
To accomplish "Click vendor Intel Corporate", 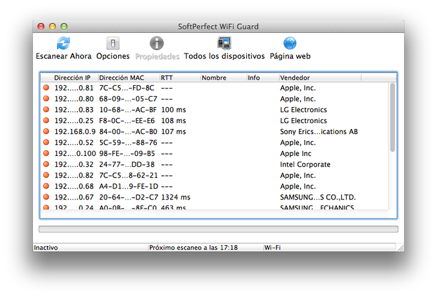I will tap(305, 164).
